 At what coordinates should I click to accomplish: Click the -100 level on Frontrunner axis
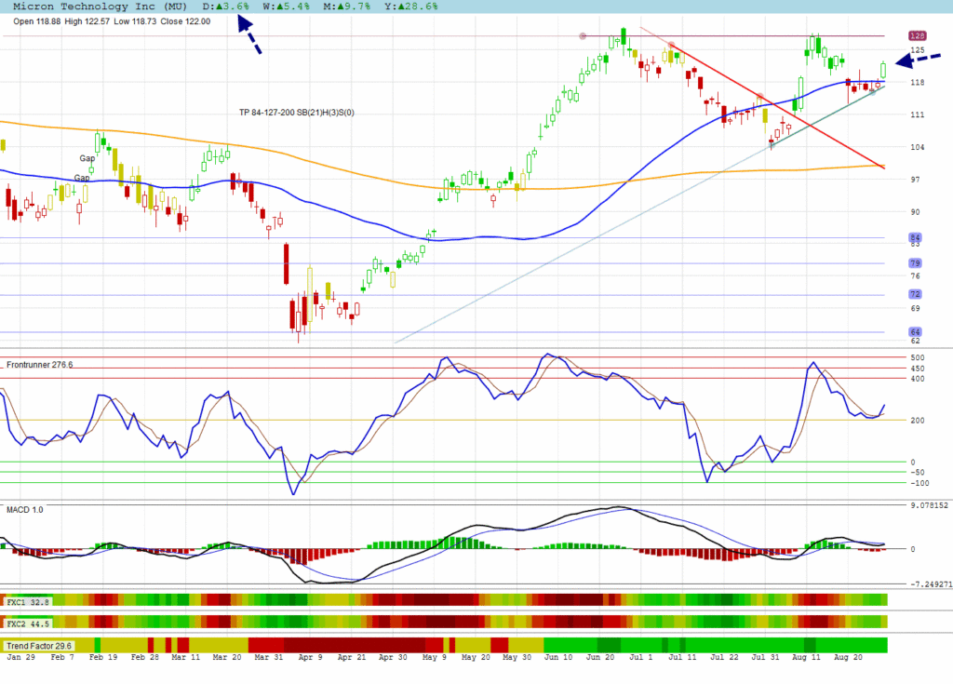[919, 483]
